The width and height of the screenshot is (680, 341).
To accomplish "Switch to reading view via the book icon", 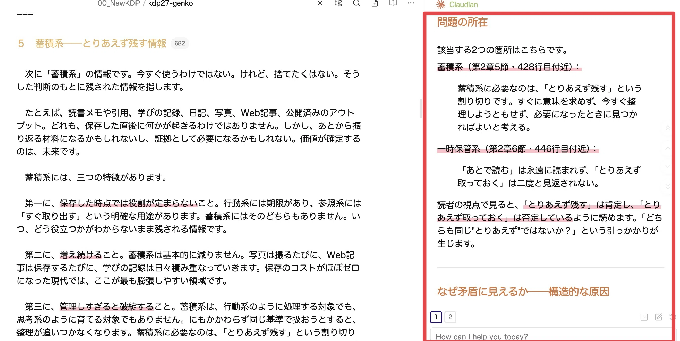I will click(393, 3).
